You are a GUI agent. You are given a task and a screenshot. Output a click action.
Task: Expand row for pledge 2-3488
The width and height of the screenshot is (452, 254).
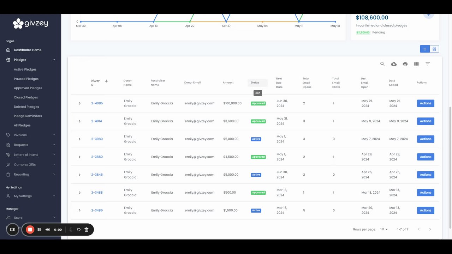[79, 193]
